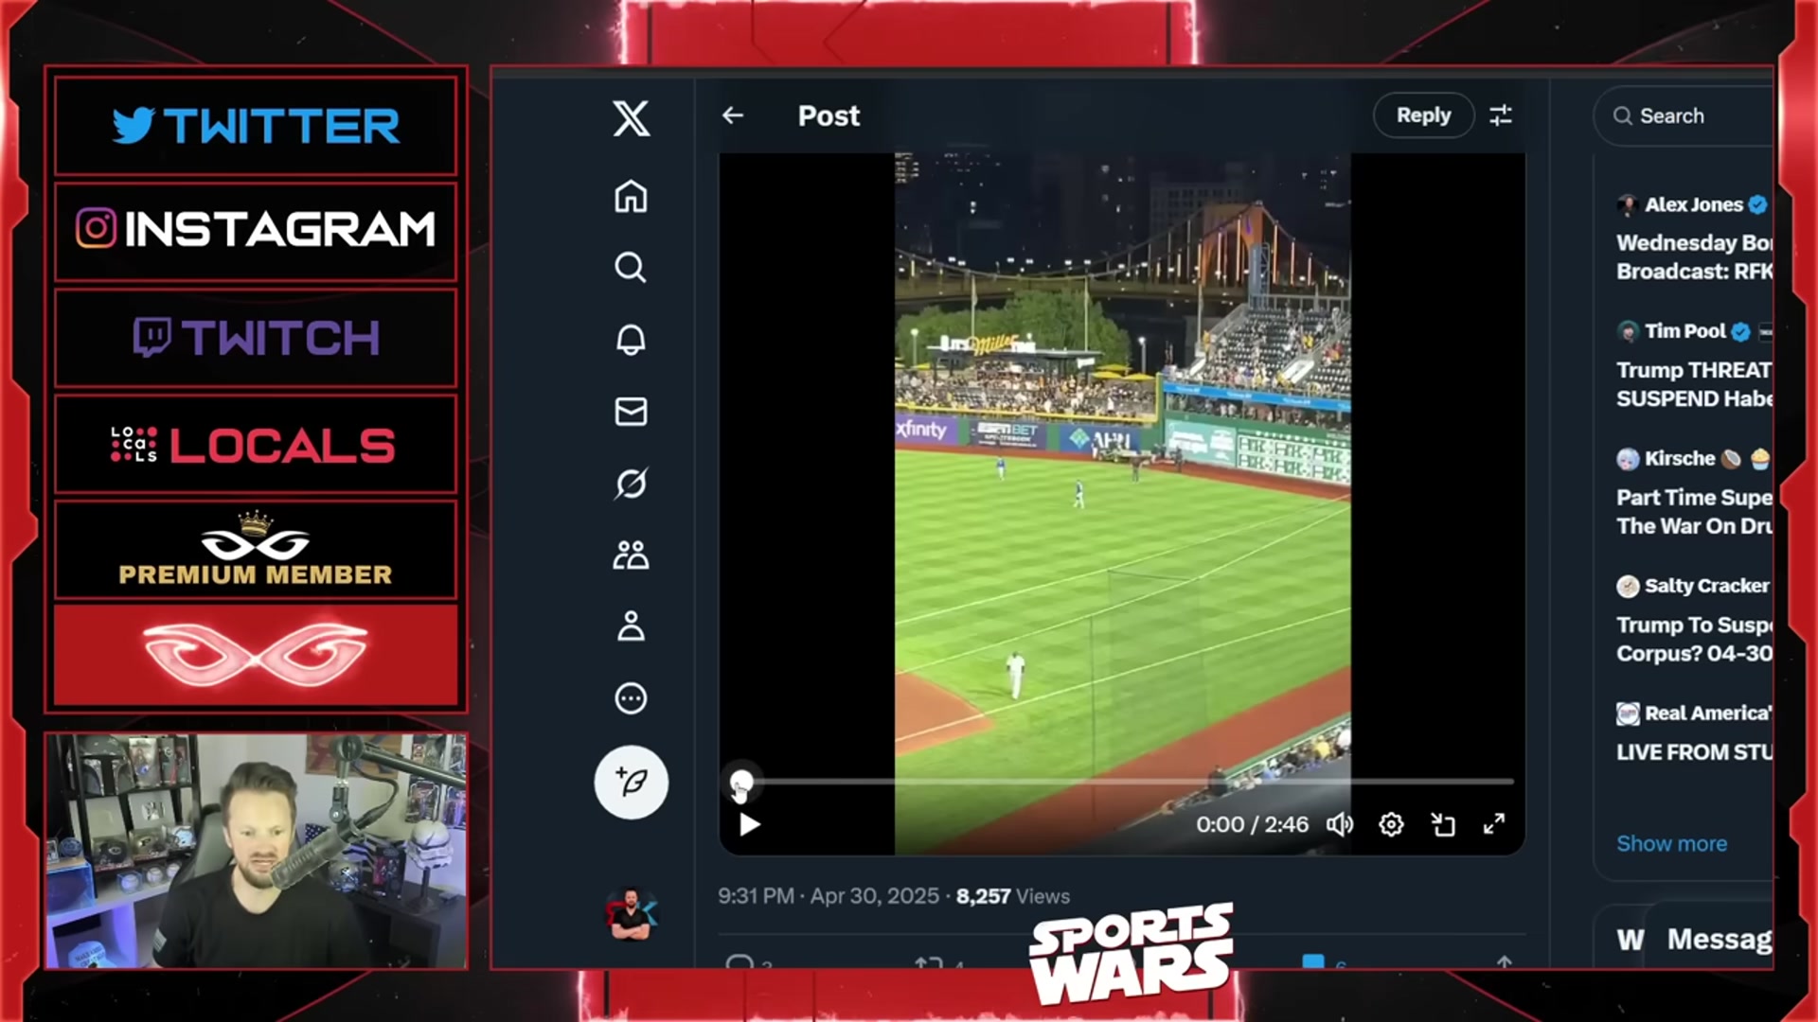Open the Salty Cracker live item

[1693, 620]
